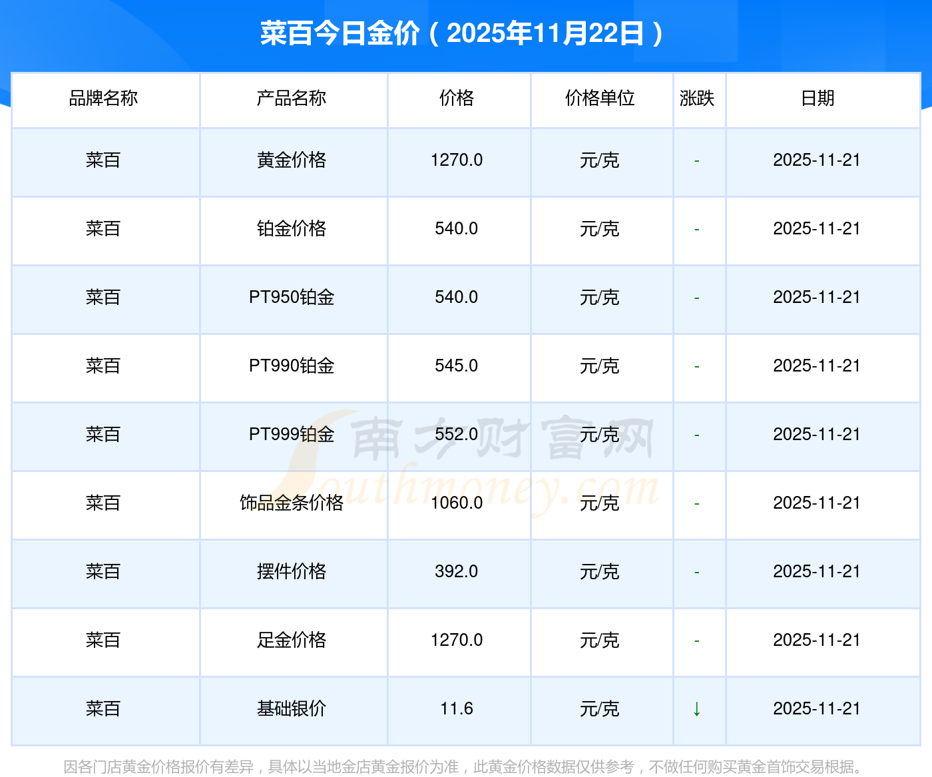The image size is (932, 777).
Task: Click the 2025-11-21 date in 摆件价格 row
Action: point(817,571)
